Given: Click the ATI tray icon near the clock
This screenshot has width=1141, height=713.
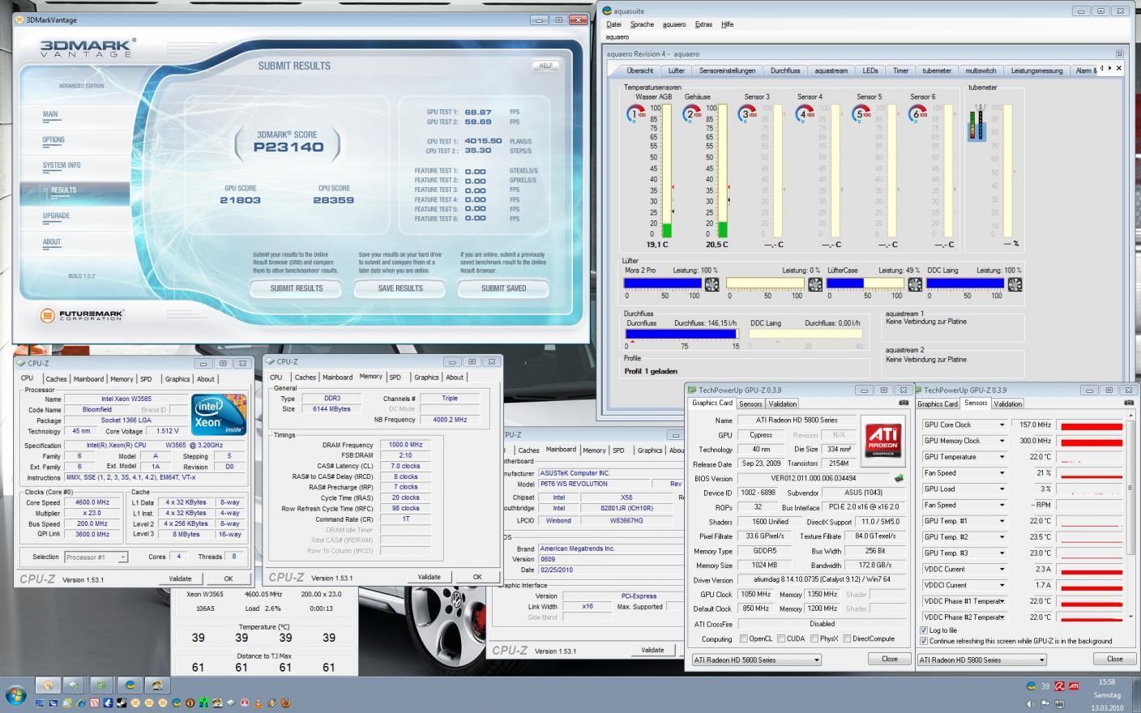Looking at the screenshot, I should 1074,685.
